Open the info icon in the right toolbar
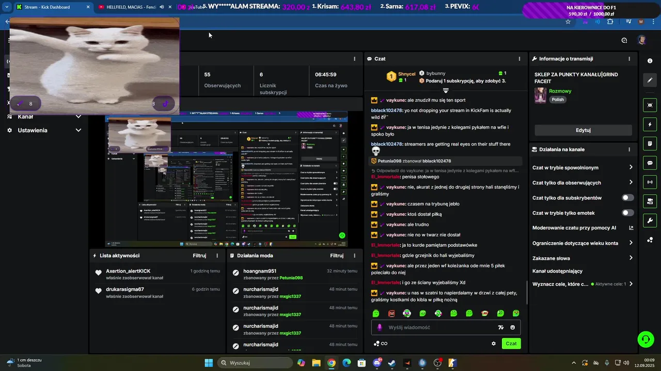661x371 pixels. 650,61
